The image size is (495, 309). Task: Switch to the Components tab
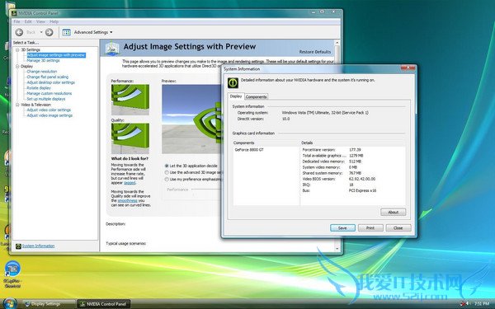click(x=257, y=96)
